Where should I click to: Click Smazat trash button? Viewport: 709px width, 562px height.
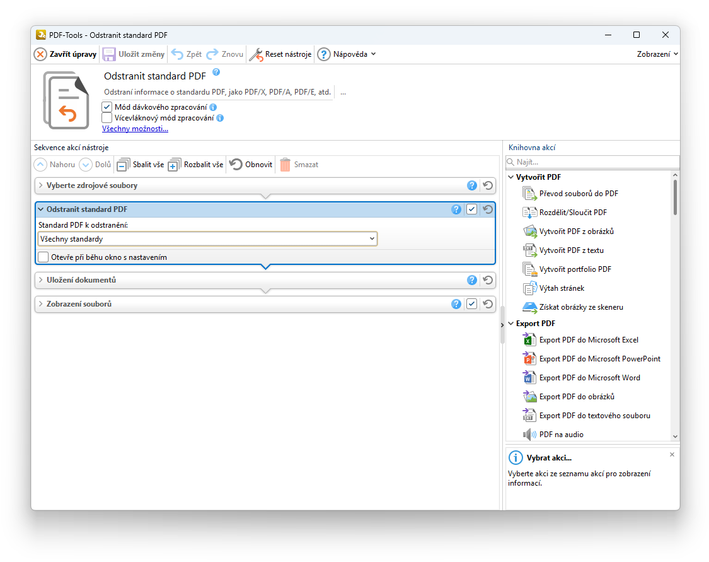pos(299,165)
